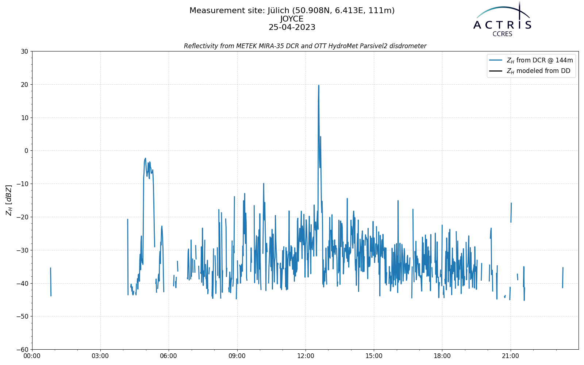Click the ACTRIS CCRES logo
Screen dimensions: 584x365
[x=502, y=19]
